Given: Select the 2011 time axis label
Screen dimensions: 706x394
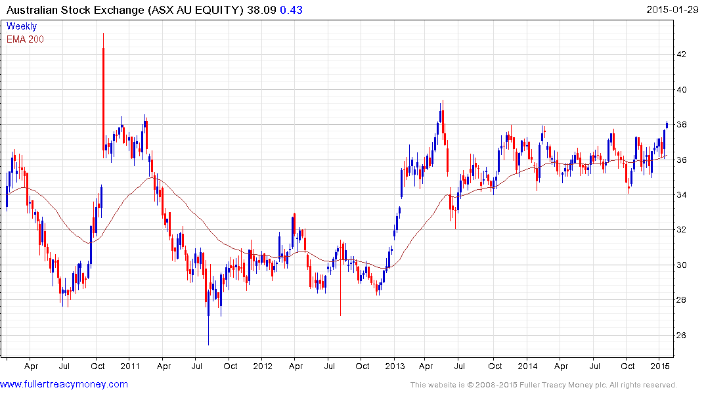Looking at the screenshot, I should pyautogui.click(x=130, y=366).
